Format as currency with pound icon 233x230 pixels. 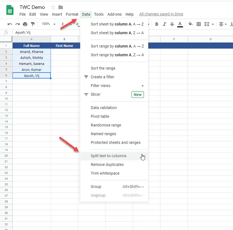point(63,24)
